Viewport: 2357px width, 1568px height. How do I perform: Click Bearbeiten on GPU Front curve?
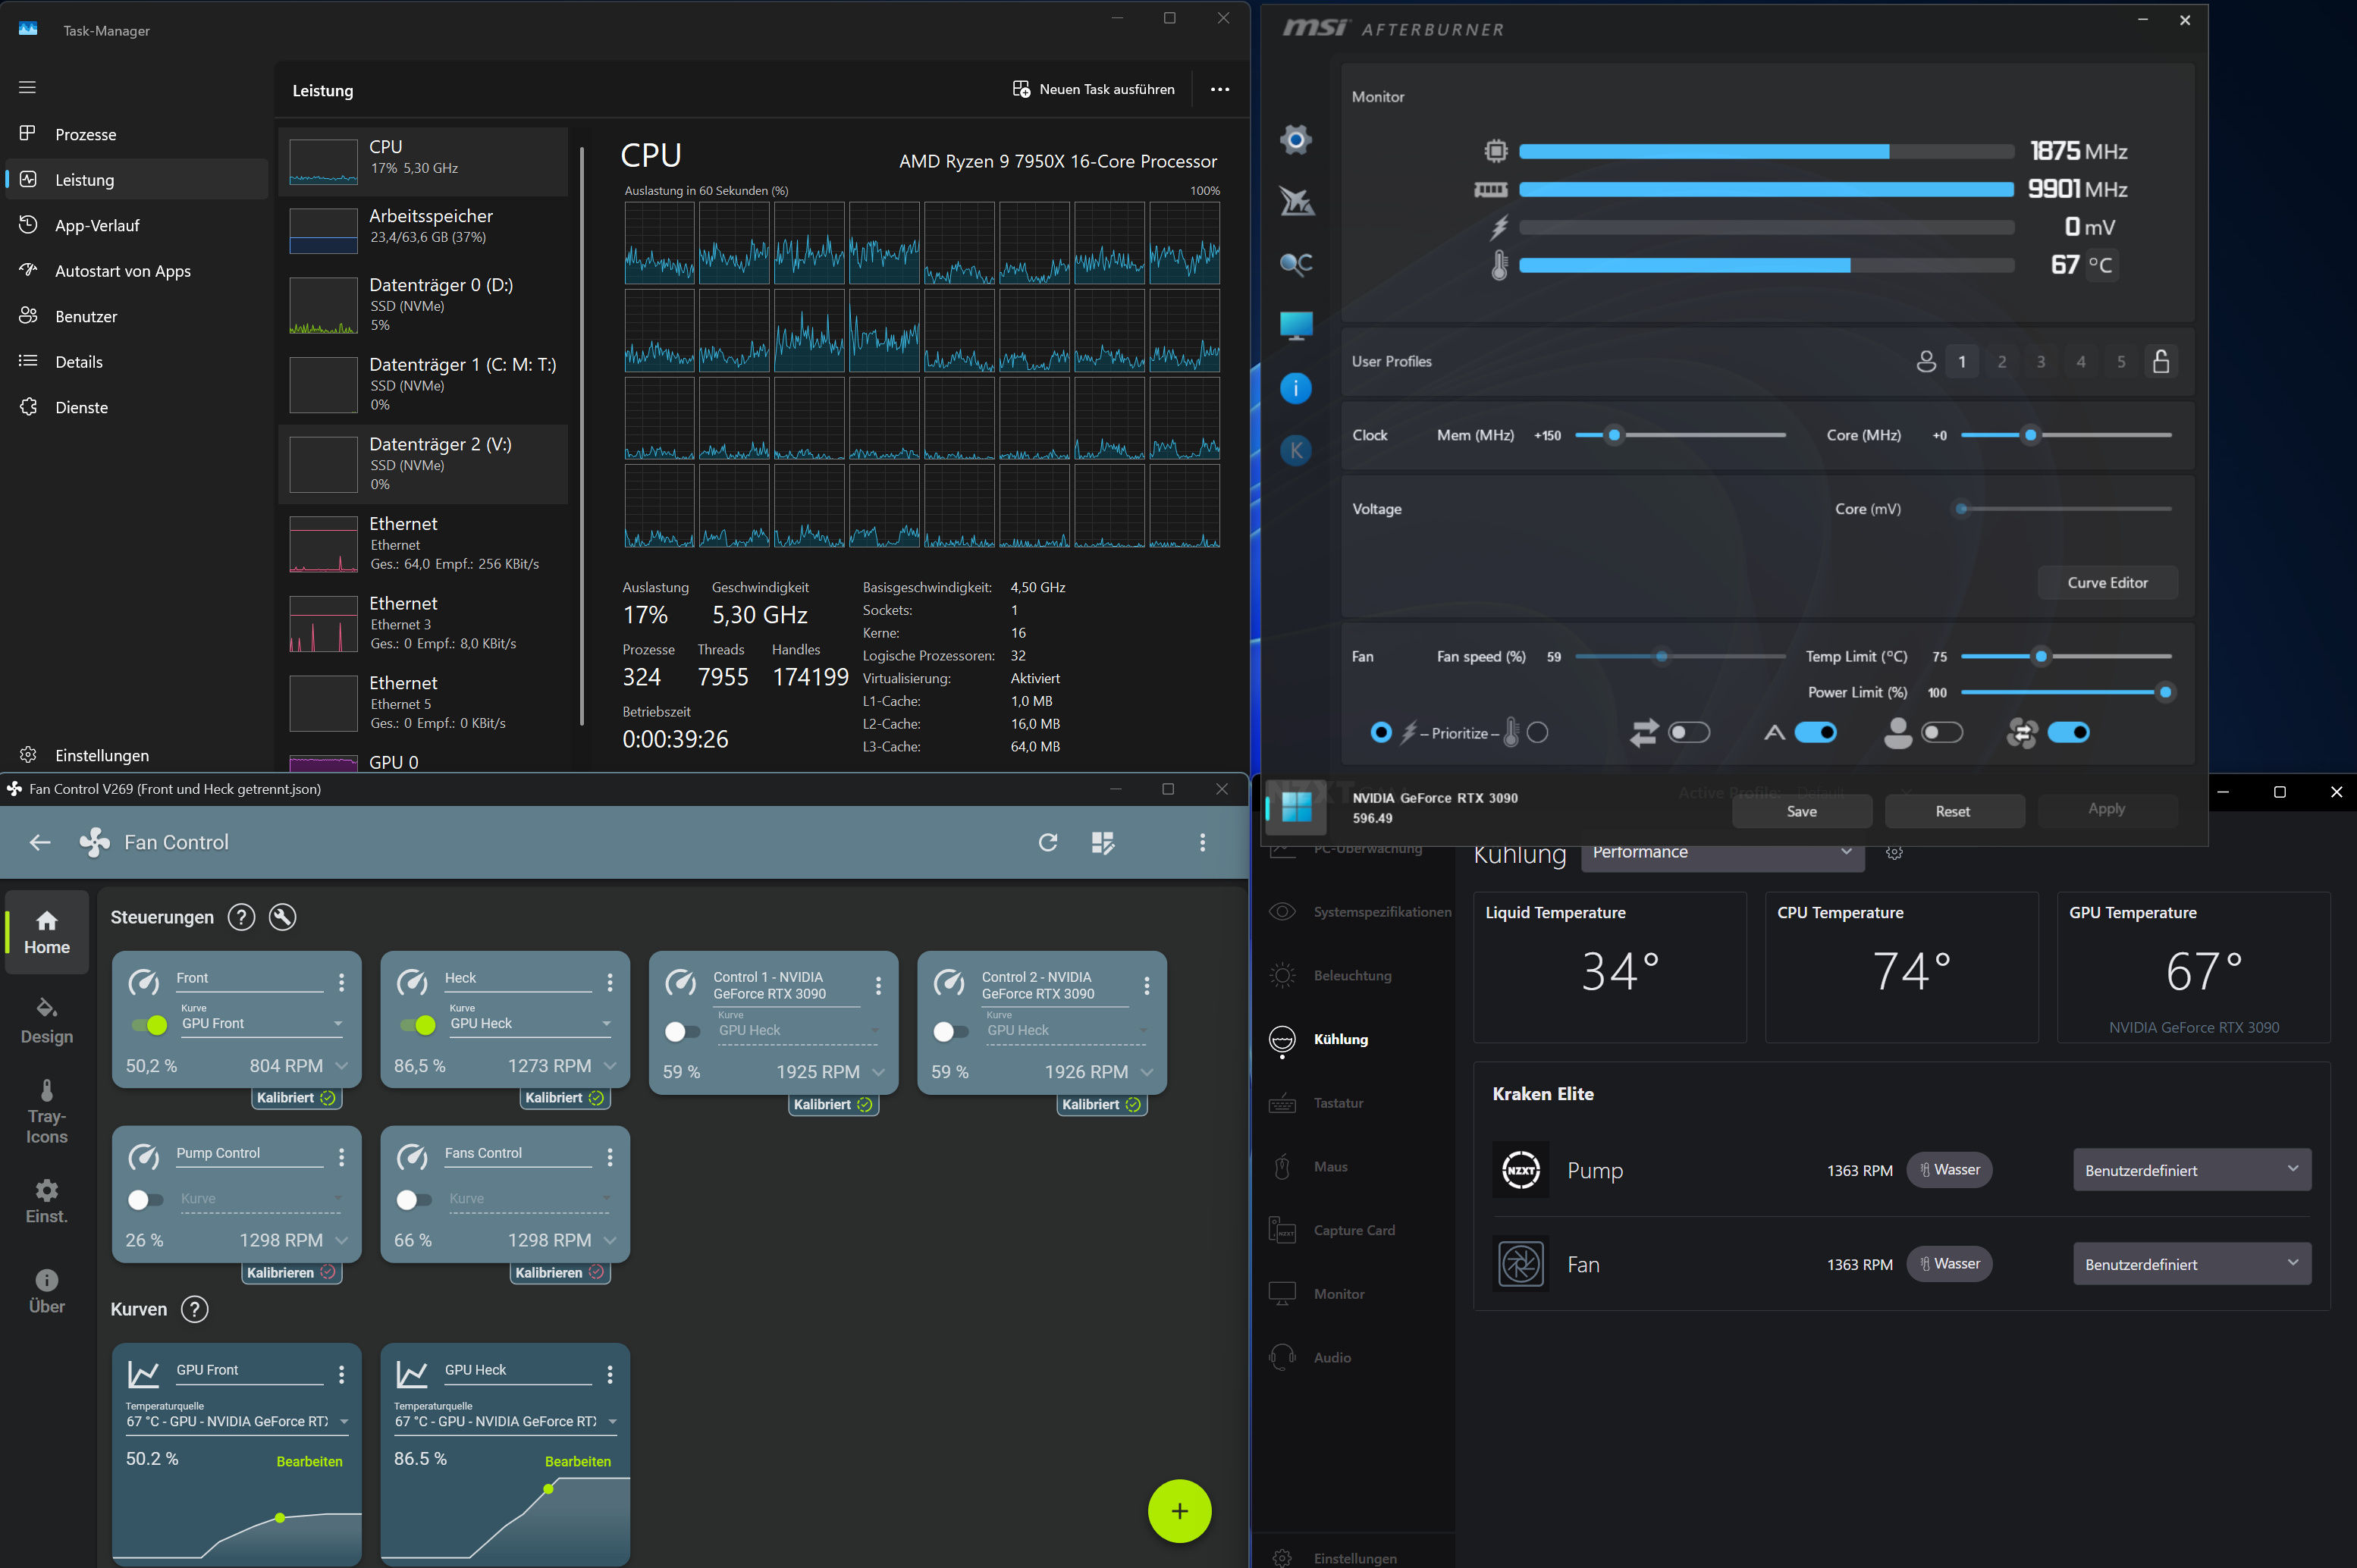[x=310, y=1461]
